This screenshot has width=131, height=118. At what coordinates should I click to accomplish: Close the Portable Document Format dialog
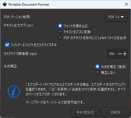coord(126,4)
